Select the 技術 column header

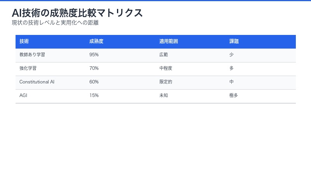[x=24, y=41]
